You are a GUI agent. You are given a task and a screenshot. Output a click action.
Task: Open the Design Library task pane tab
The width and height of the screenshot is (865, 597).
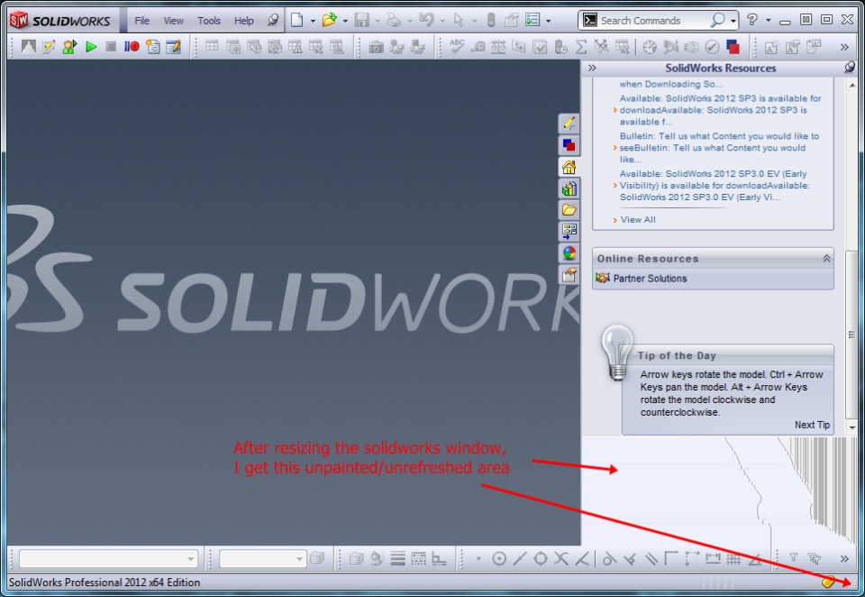569,188
